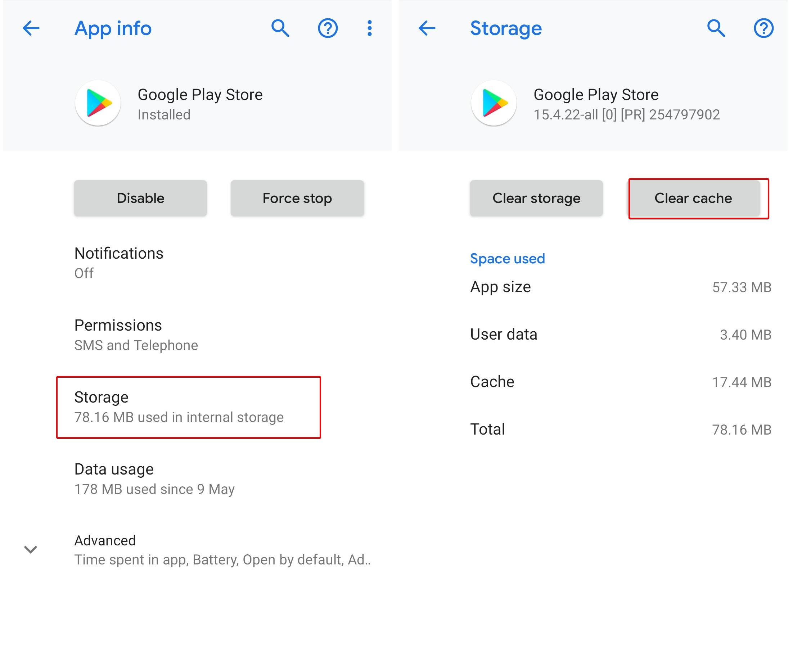Open the help icon on App info screen
Image resolution: width=793 pixels, height=672 pixels.
[328, 28]
